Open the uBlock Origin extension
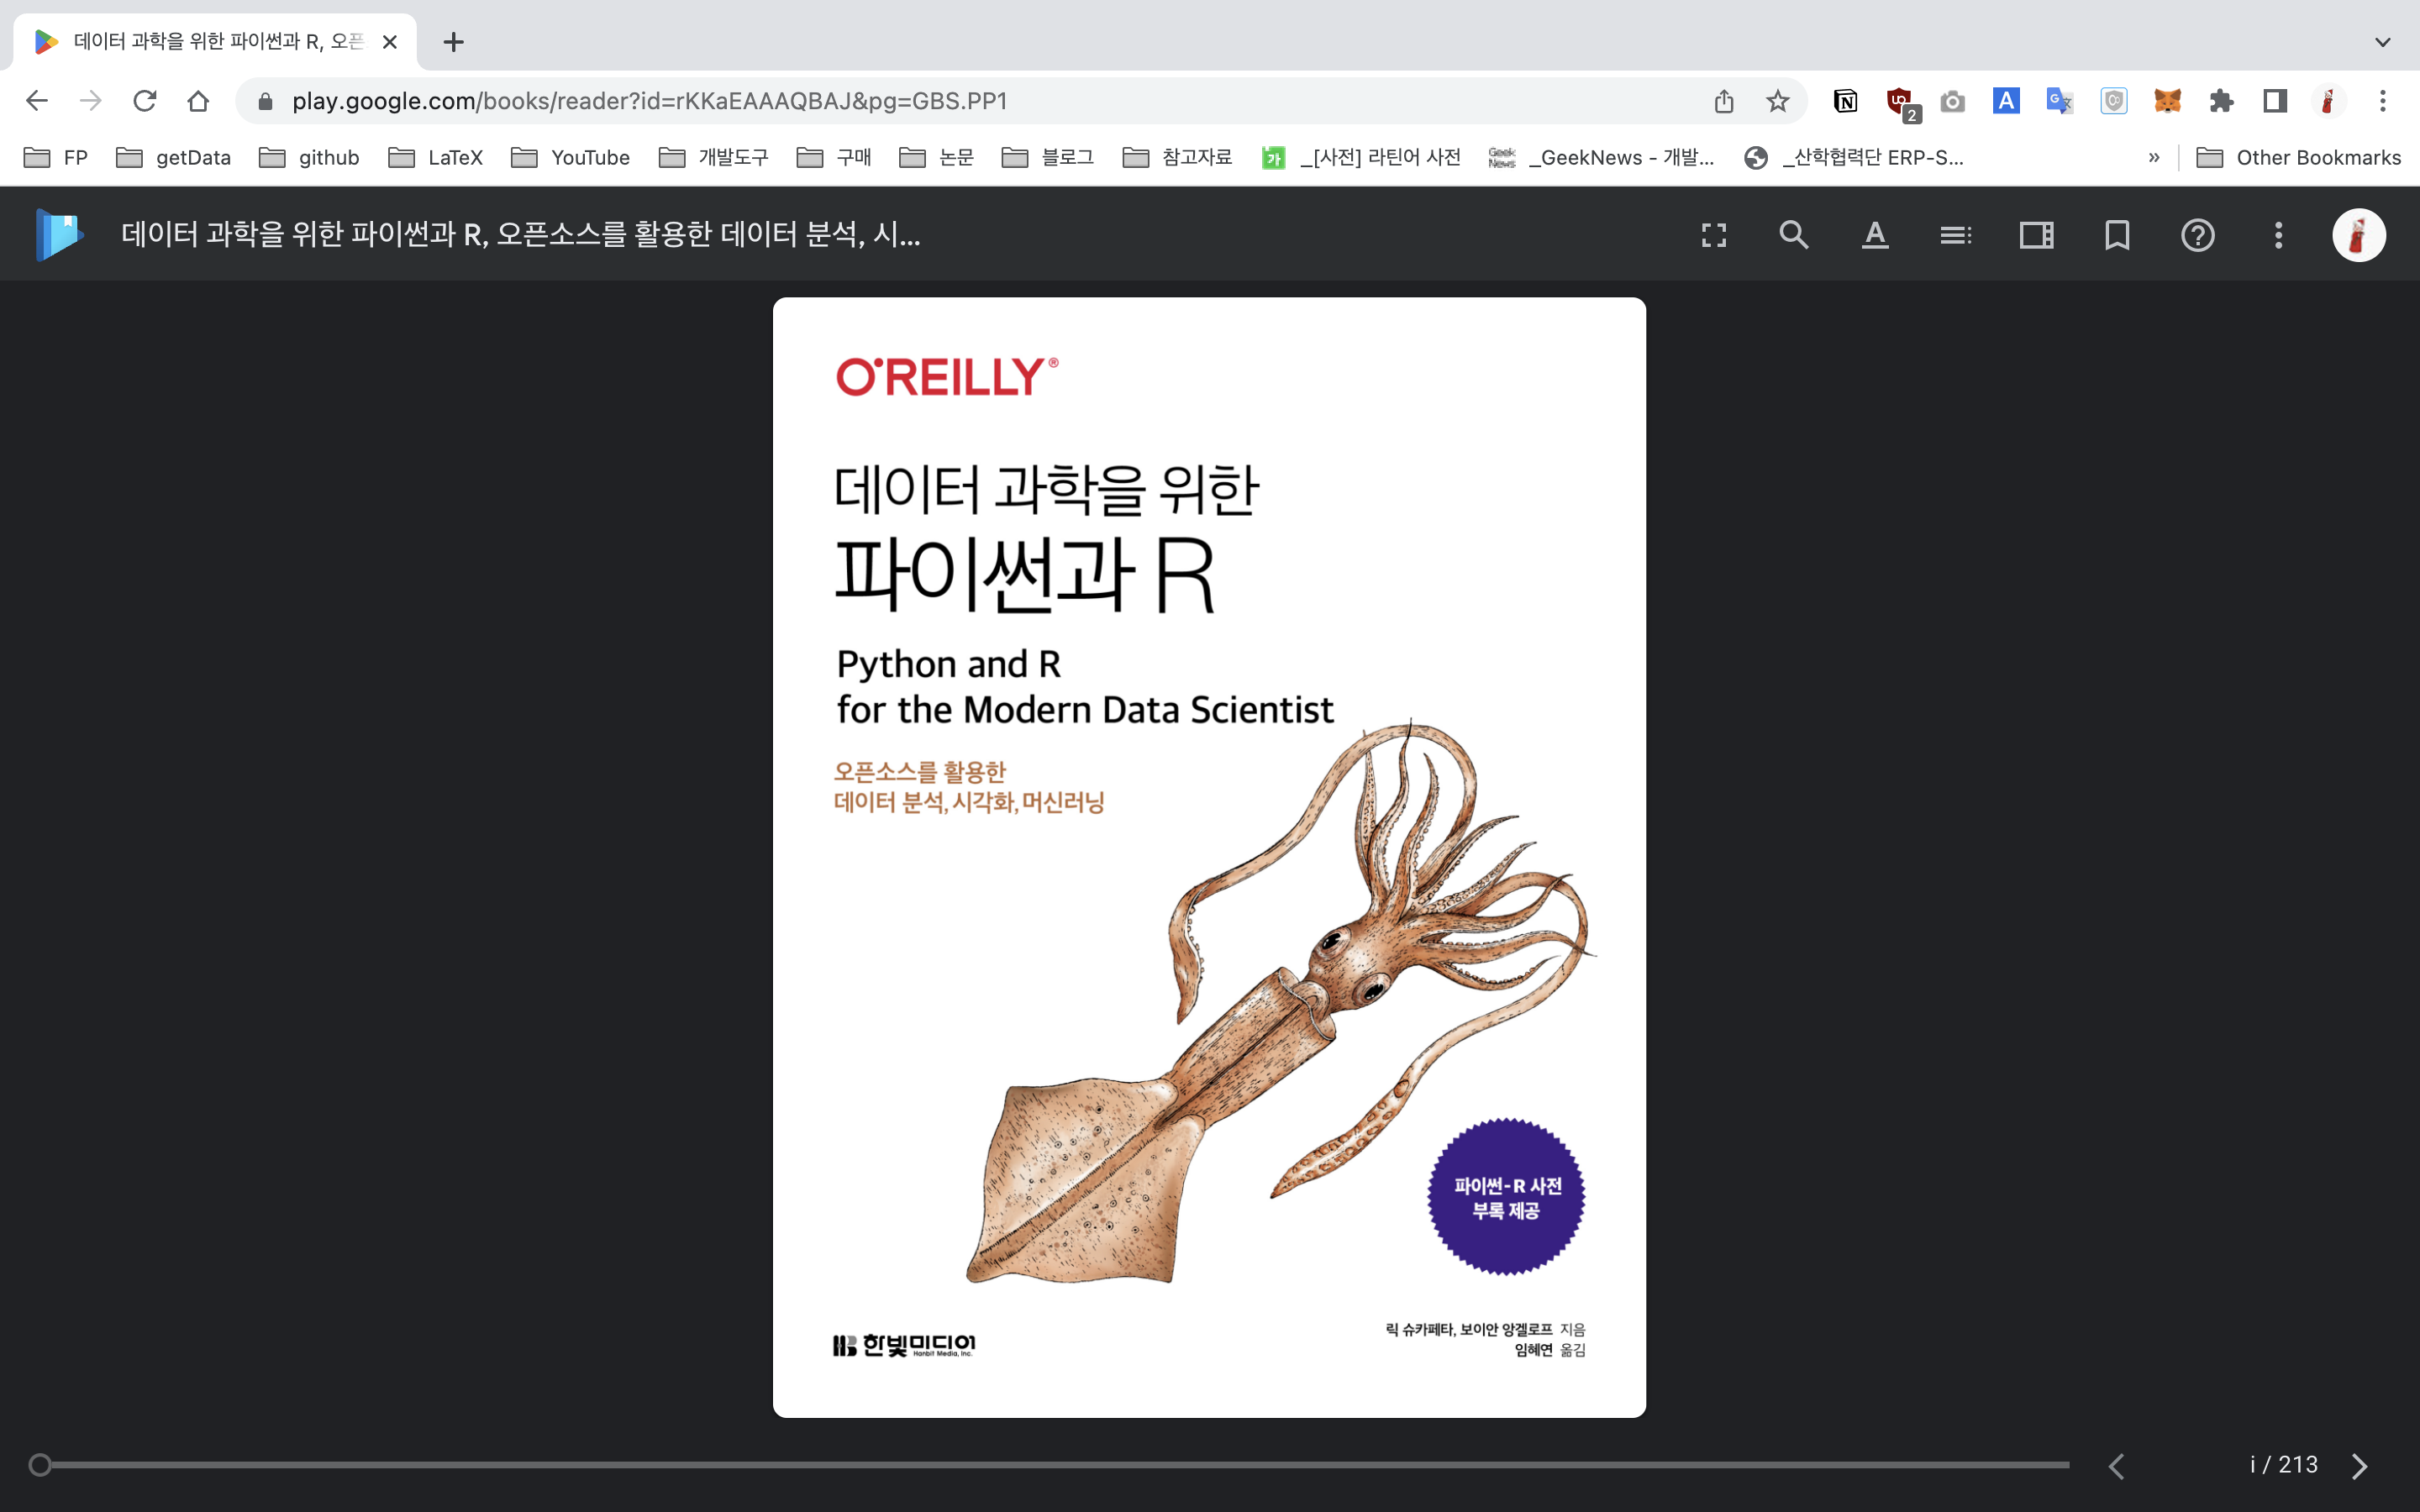The width and height of the screenshot is (2420, 1512). tap(1901, 103)
